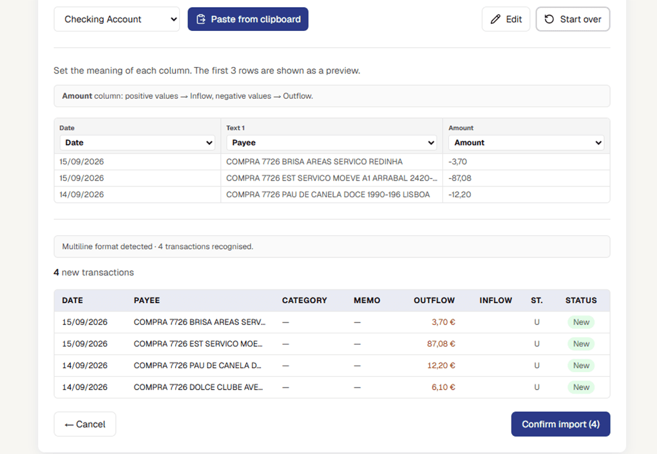The width and height of the screenshot is (657, 454).
Task: Select the COMPRA 7726 PAU DE CANELA D... transaction payee
Action: pos(197,366)
